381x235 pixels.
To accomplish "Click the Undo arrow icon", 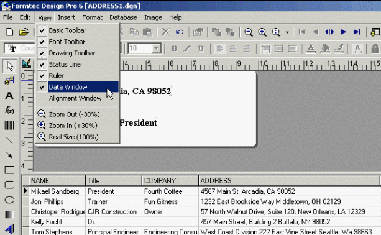I will click(x=180, y=32).
